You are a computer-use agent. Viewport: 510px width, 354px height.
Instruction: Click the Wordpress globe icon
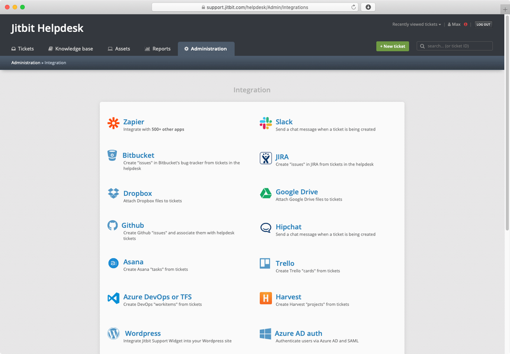pyautogui.click(x=113, y=333)
